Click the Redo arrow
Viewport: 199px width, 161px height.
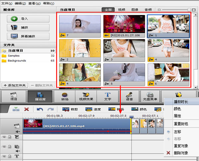coord(51,109)
